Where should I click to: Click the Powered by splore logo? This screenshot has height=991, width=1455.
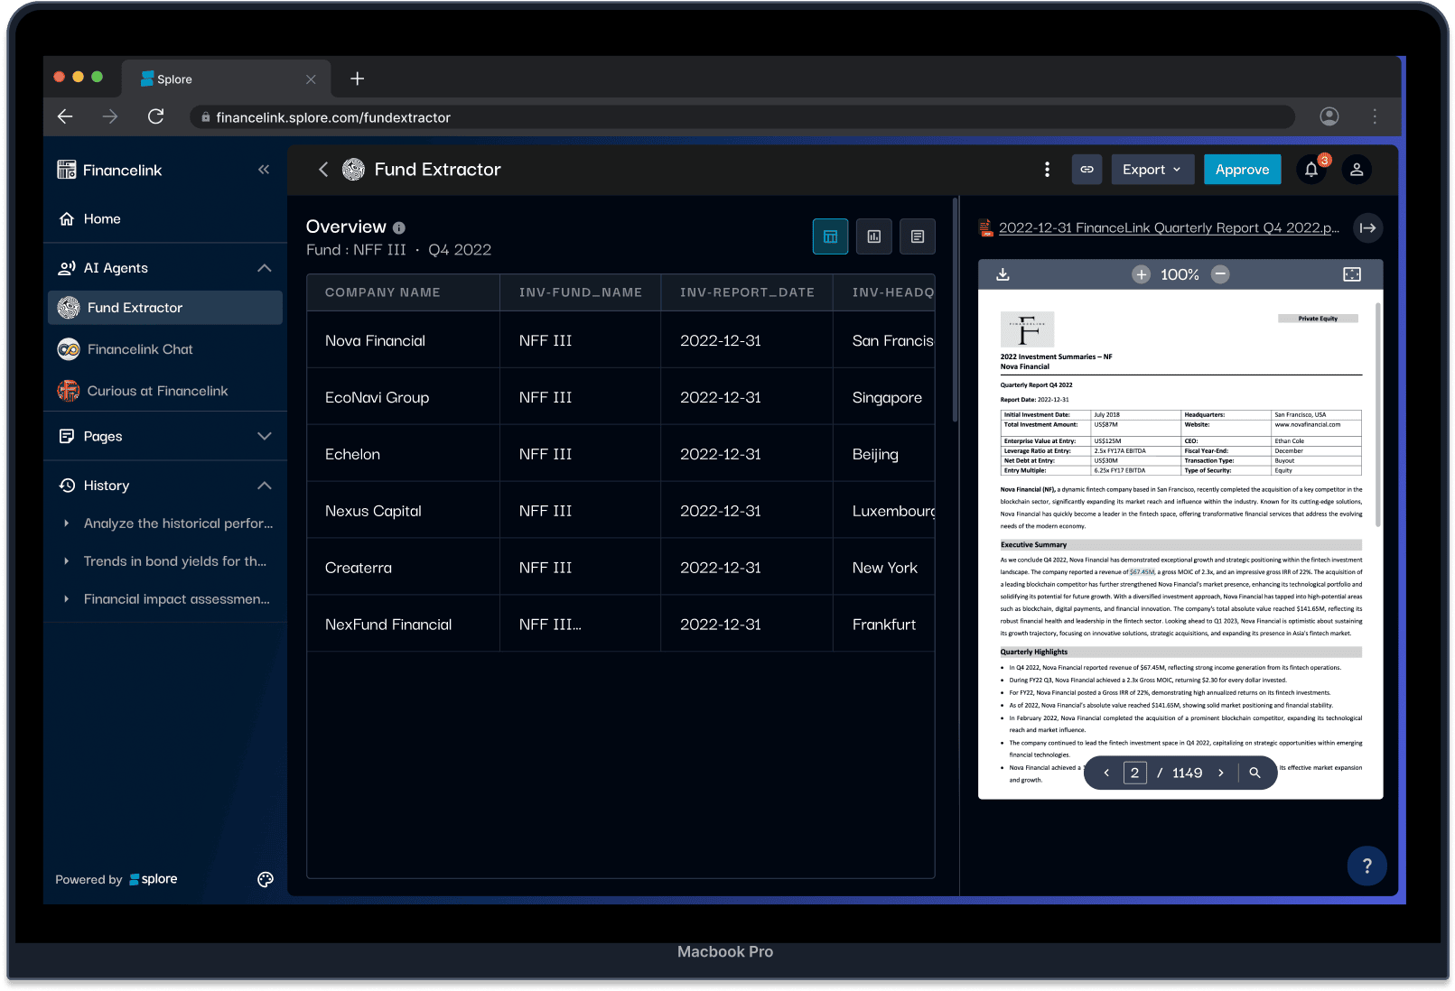(153, 879)
